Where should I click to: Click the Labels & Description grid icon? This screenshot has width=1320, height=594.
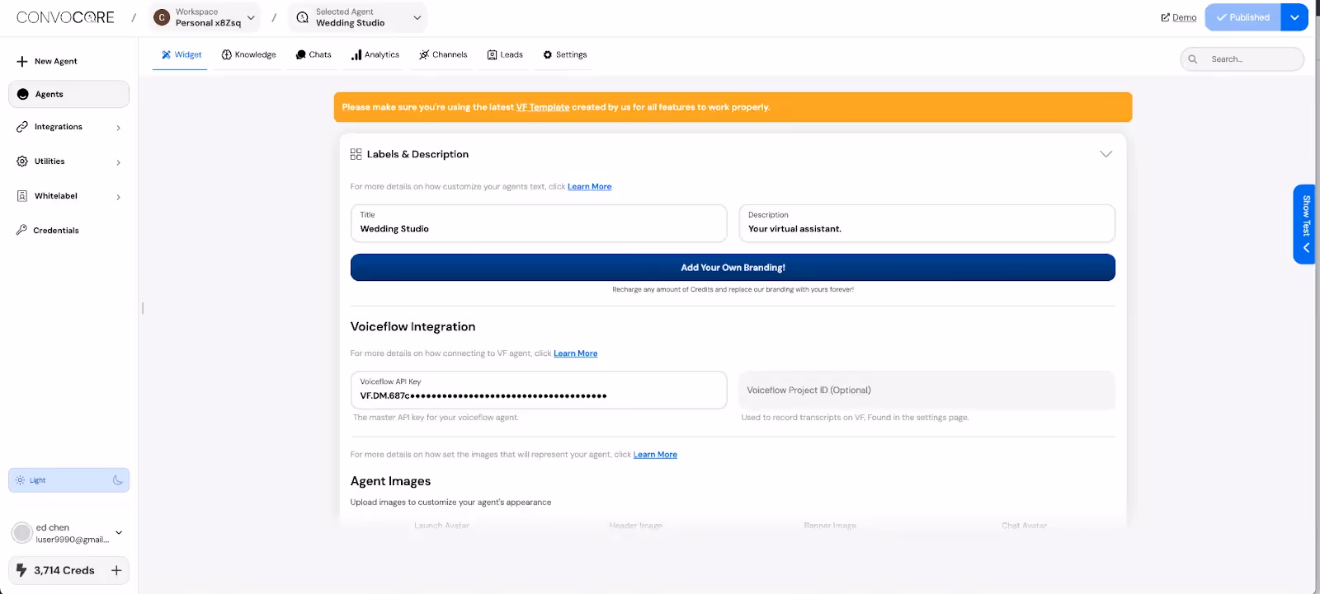point(356,154)
